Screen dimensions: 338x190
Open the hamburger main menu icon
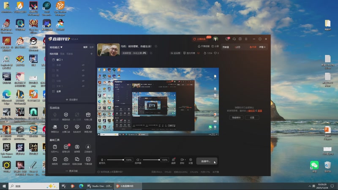[x=246, y=39]
